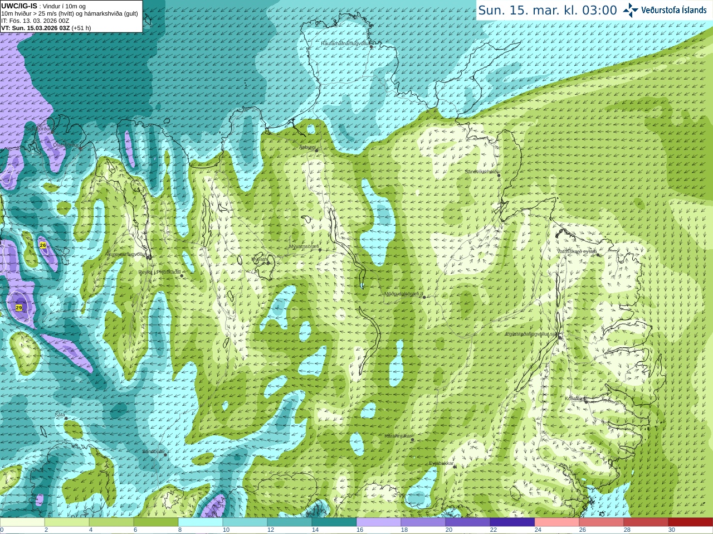Click the 28–30 m/s legend swatch

click(x=646, y=522)
